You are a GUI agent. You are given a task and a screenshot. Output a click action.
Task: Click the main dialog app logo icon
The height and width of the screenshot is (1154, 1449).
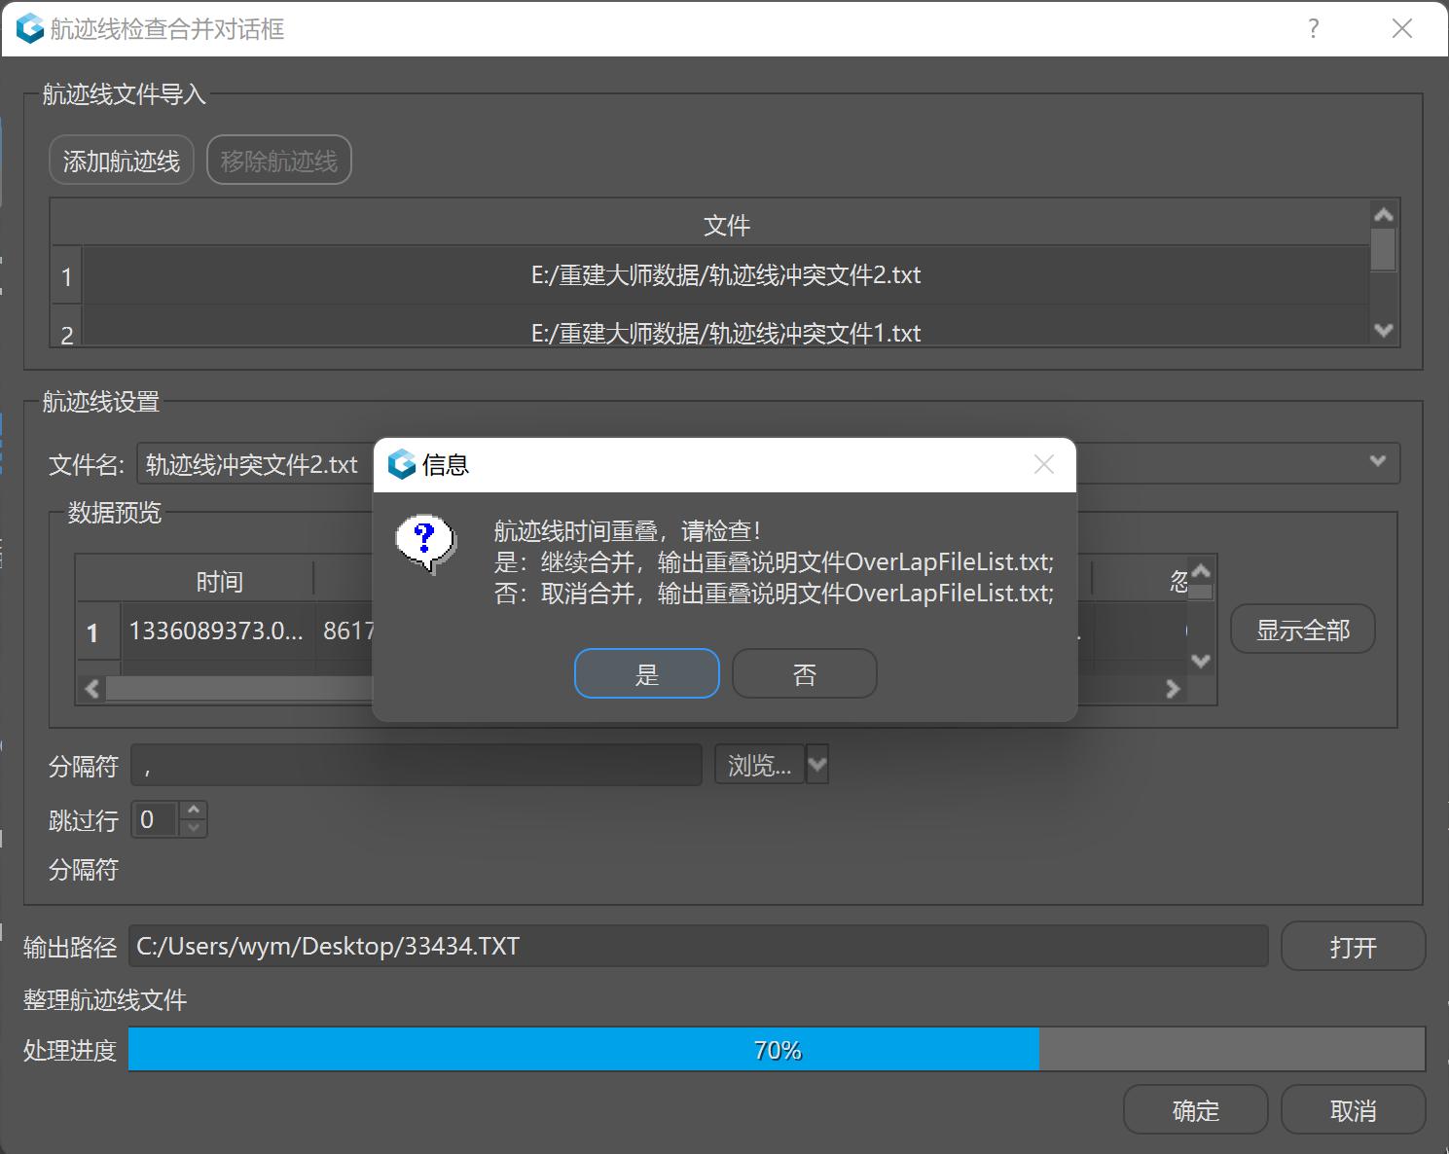pos(30,29)
